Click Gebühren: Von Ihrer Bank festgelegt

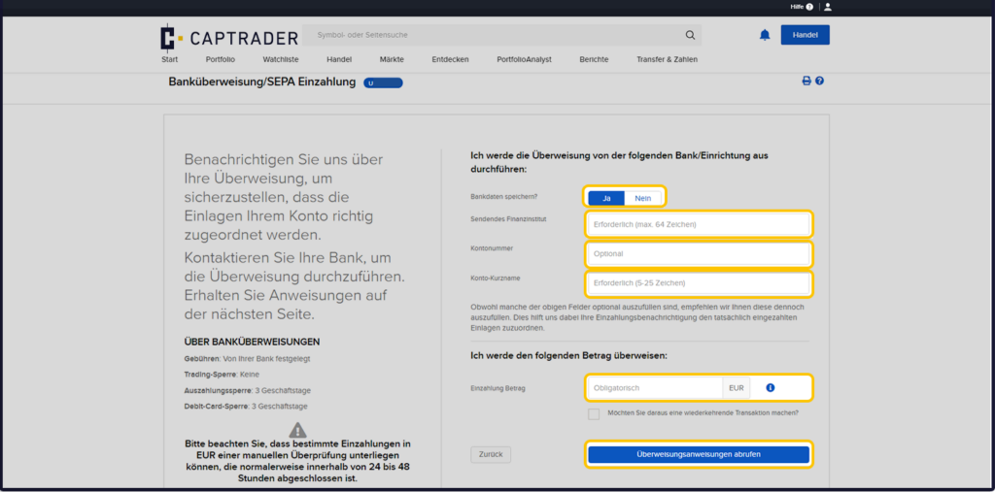click(x=247, y=359)
